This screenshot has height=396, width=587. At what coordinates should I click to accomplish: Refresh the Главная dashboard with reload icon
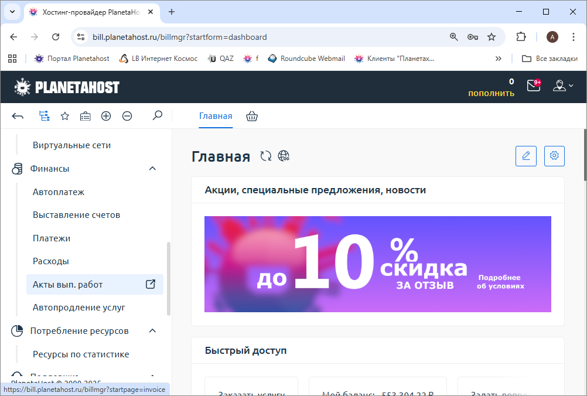coord(266,156)
